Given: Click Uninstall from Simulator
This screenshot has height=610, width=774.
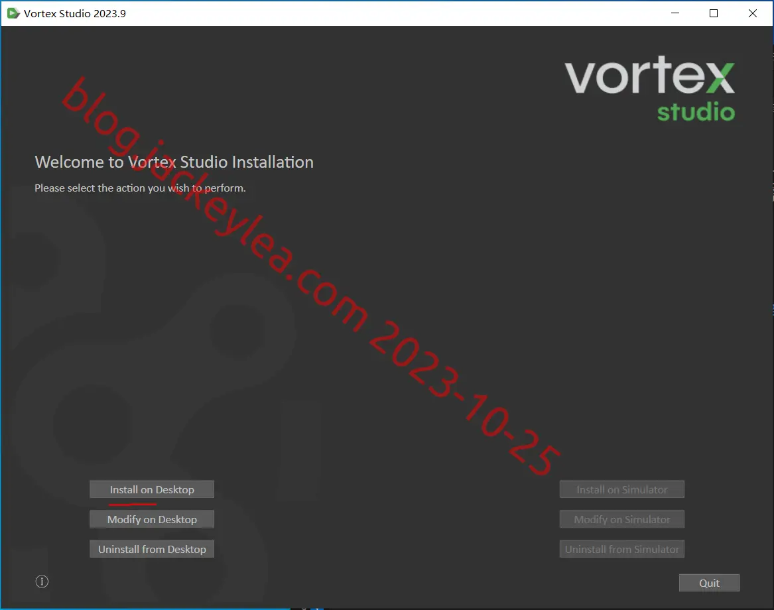Looking at the screenshot, I should [621, 548].
